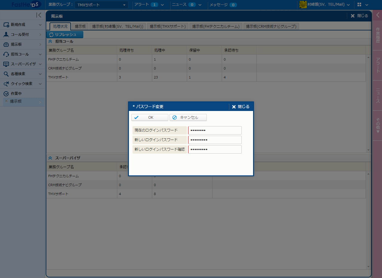Click the New Creation (新規作成) sidebar icon
382x278 pixels.
[x=6, y=25]
